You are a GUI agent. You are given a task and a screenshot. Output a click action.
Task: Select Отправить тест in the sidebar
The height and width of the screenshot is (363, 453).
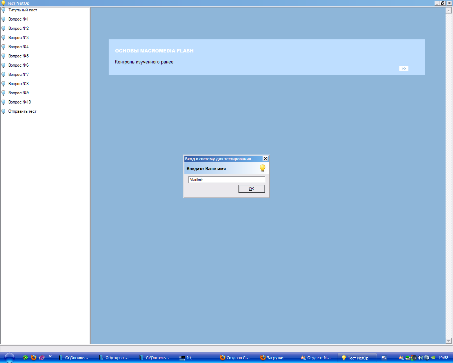tap(22, 111)
